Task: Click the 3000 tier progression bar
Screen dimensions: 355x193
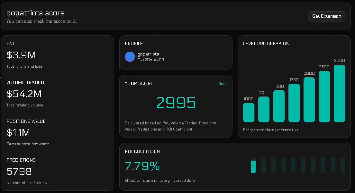Action: click(x=339, y=93)
